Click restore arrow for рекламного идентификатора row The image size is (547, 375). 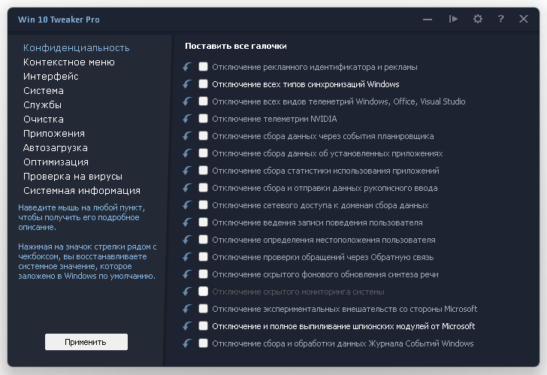[x=187, y=67]
